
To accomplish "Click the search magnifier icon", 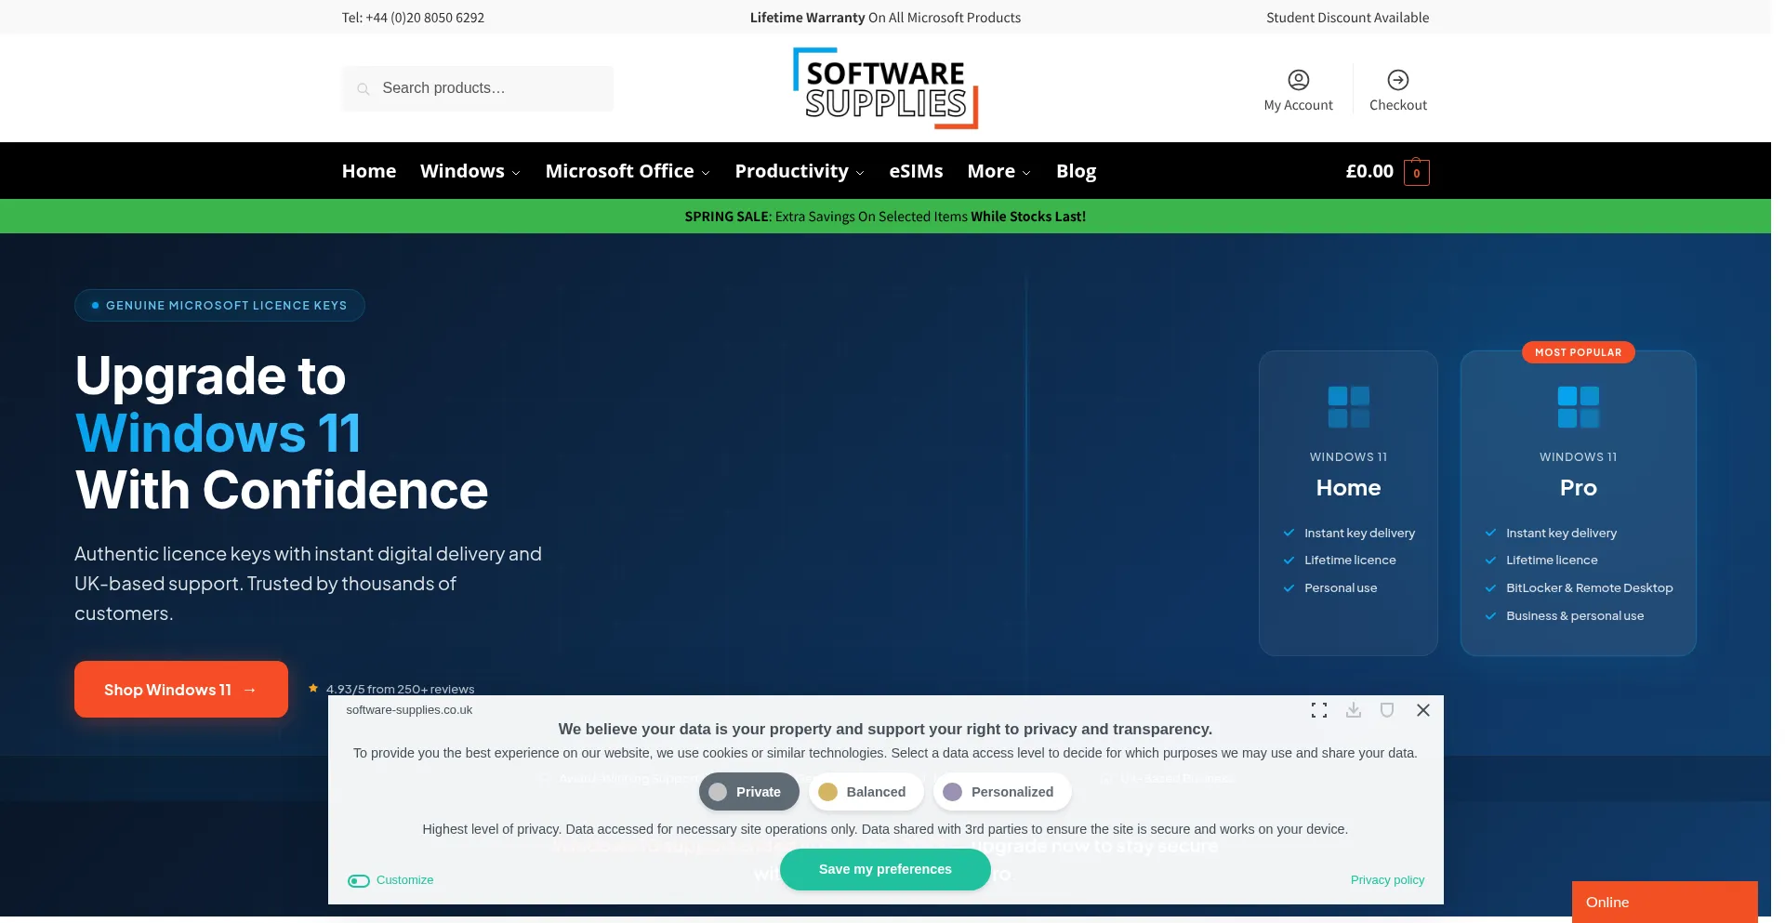I will pos(364,89).
